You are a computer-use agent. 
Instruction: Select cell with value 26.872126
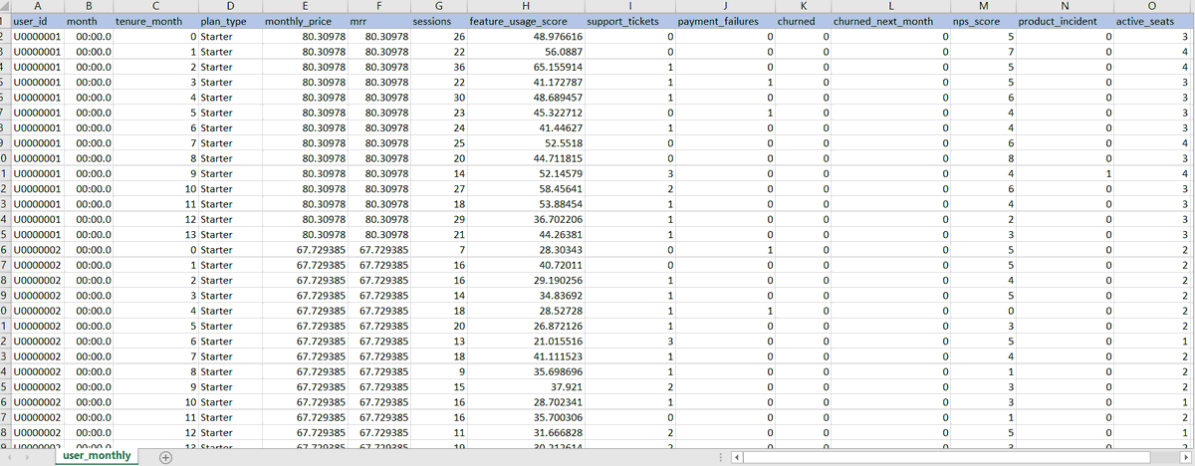(525, 327)
